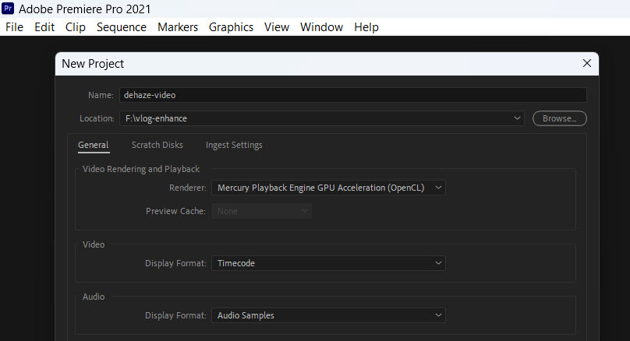Open the View menu
The image size is (630, 341).
[x=277, y=27]
